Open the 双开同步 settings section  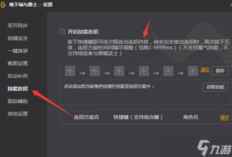click(x=18, y=26)
